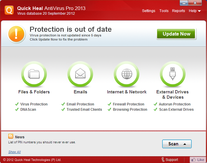Open External Drives & Devices heading
Viewport: 207px width, 163px height.
[x=172, y=95]
